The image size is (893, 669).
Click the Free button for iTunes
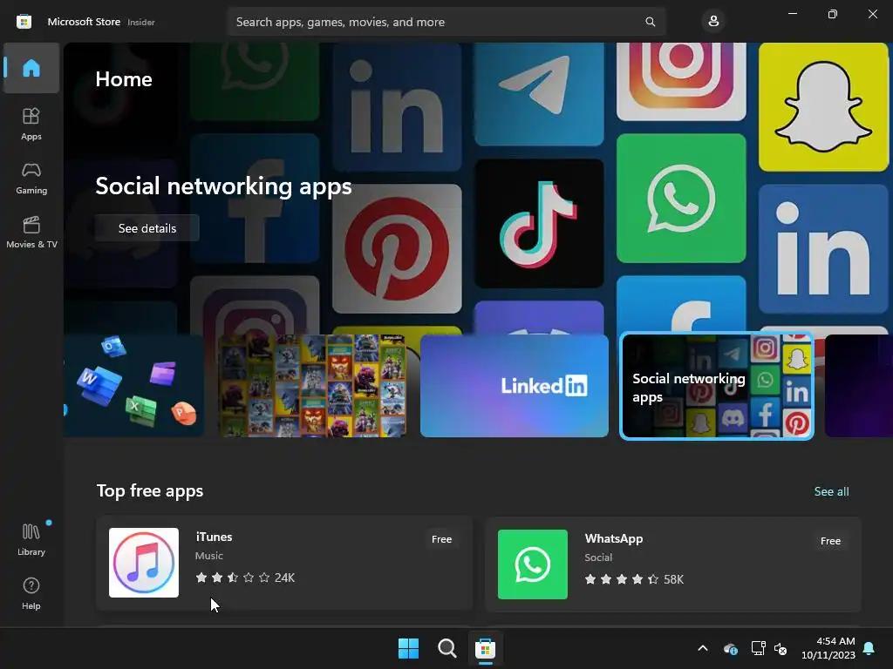coord(441,539)
